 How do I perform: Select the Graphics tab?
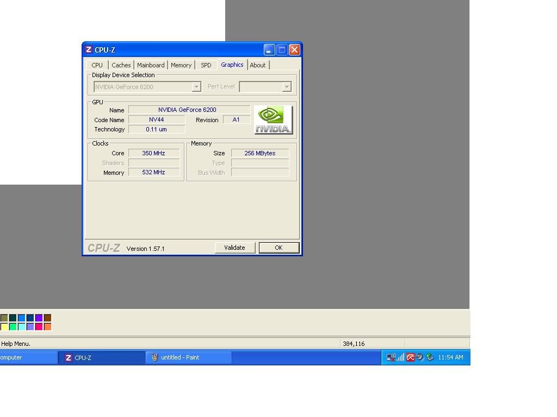232,65
